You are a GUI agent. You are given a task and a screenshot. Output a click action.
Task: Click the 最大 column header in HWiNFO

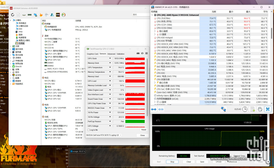pyautogui.click(x=248, y=12)
